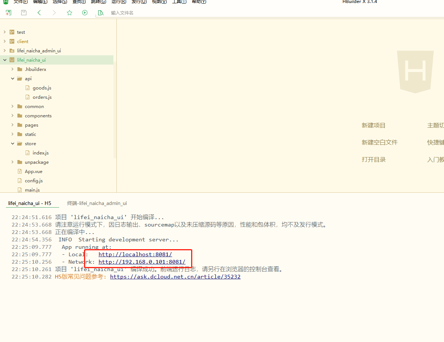Click the run project play icon
The width and height of the screenshot is (444, 342).
(x=84, y=12)
